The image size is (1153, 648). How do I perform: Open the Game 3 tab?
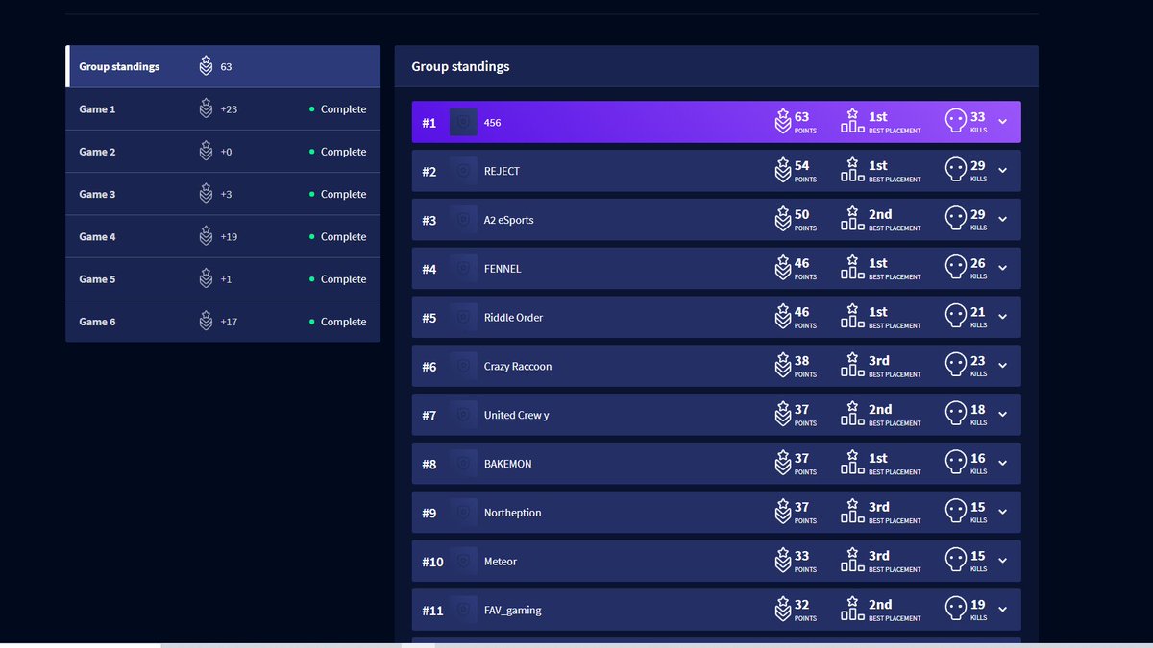click(x=223, y=194)
